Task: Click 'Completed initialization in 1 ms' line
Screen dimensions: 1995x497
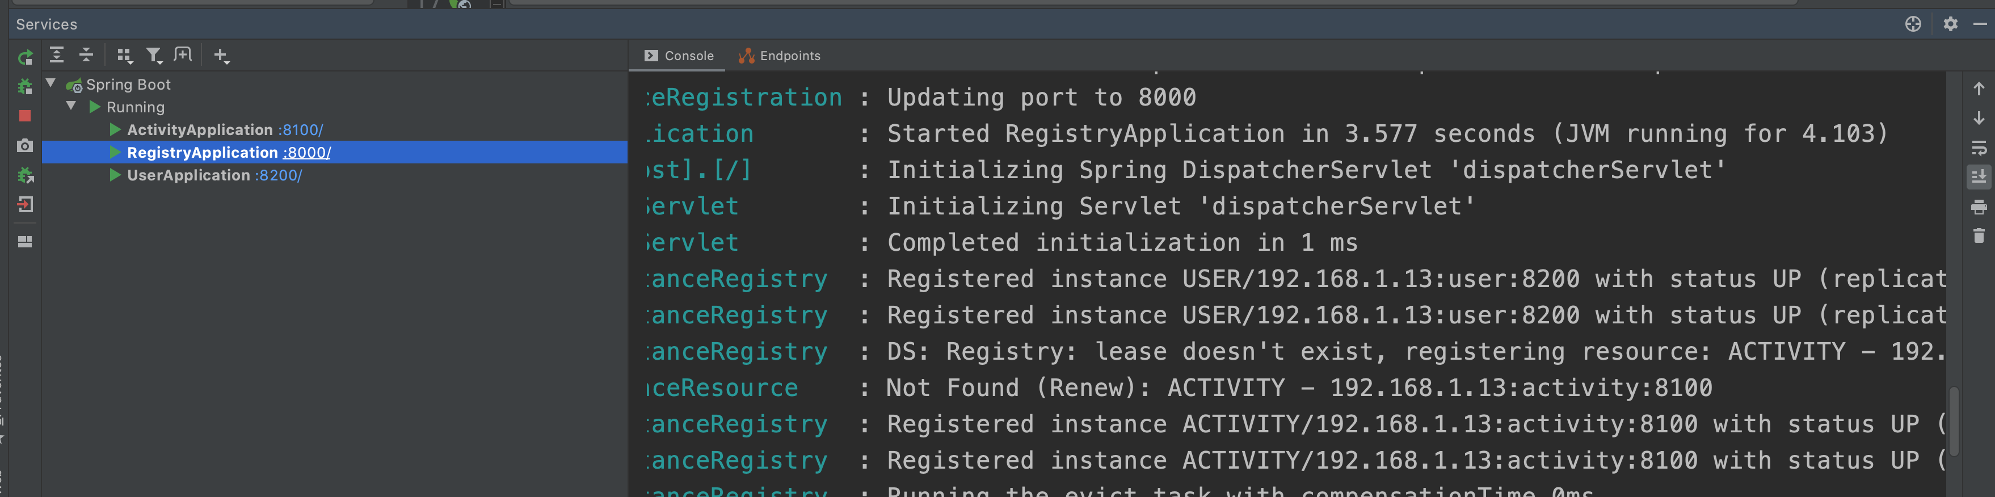Action: point(1122,243)
